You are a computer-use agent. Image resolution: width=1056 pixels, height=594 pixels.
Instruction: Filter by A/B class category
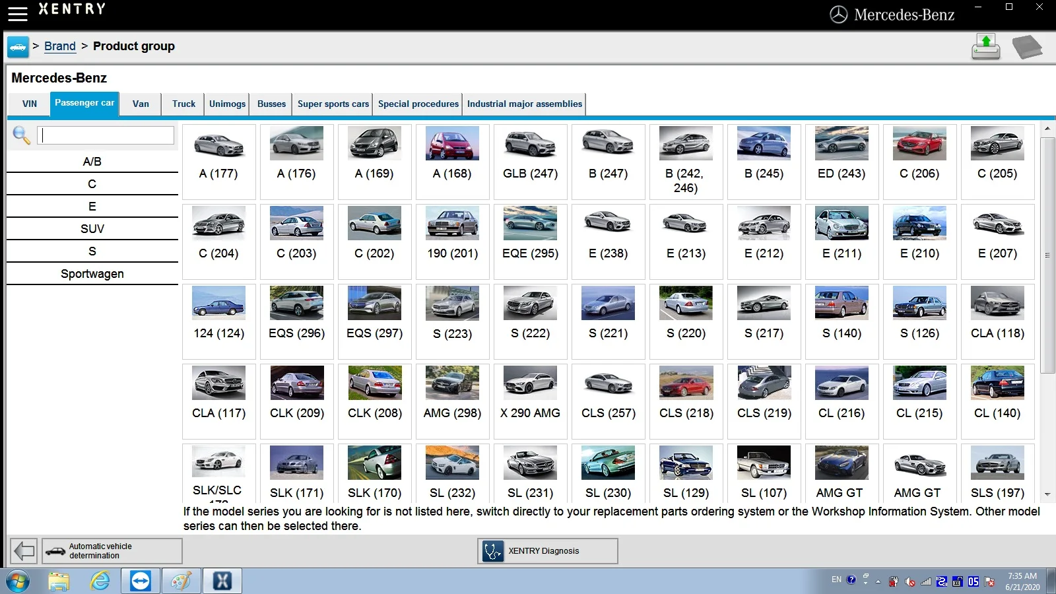tap(92, 162)
